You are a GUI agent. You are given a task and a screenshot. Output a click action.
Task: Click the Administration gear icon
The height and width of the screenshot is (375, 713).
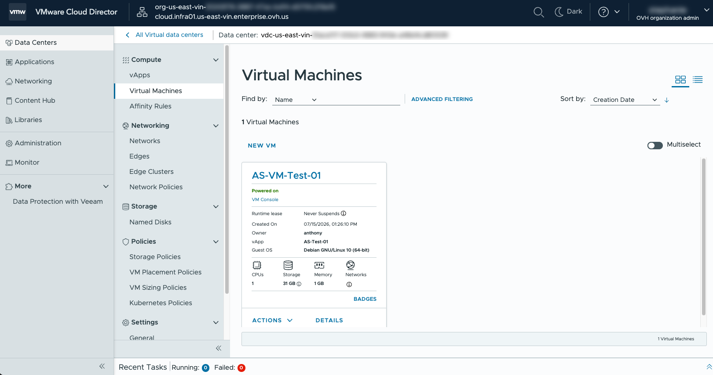pyautogui.click(x=9, y=144)
